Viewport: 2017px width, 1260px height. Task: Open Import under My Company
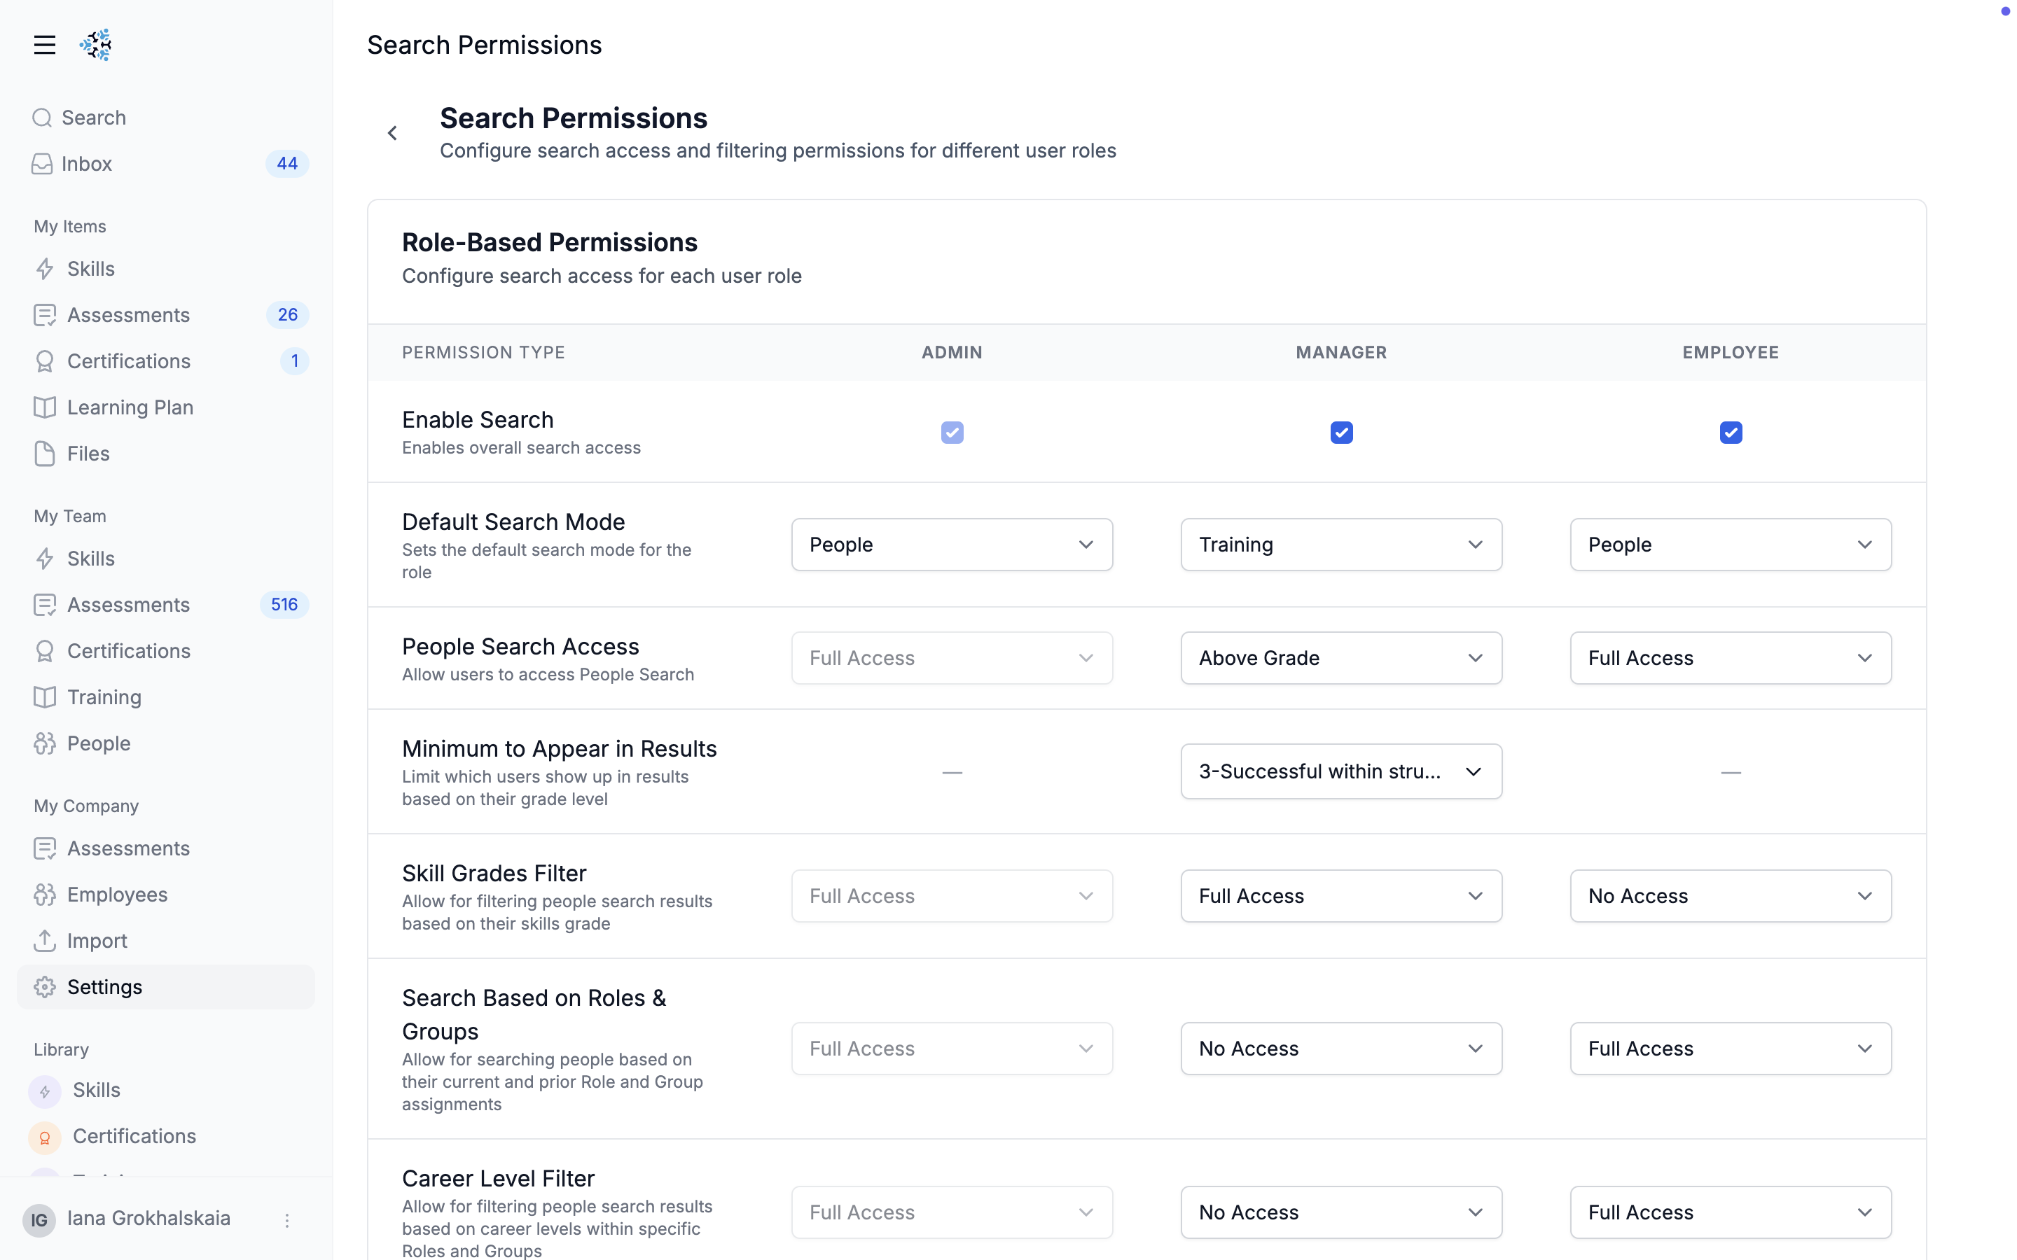(x=166, y=941)
